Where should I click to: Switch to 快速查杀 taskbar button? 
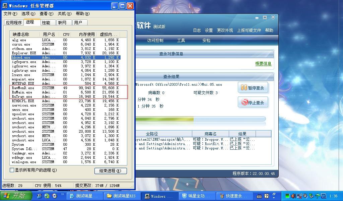pyautogui.click(x=234, y=196)
